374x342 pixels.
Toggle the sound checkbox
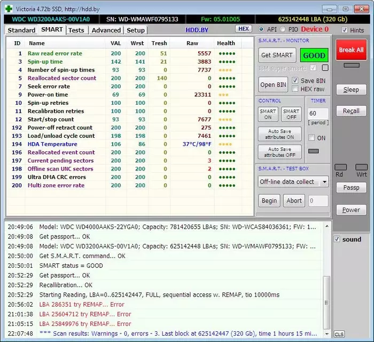click(337, 239)
